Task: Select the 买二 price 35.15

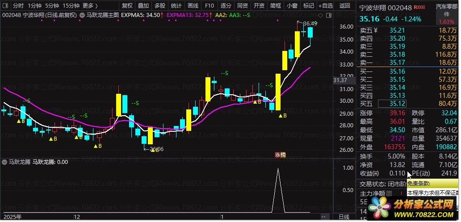Action: 397,80
